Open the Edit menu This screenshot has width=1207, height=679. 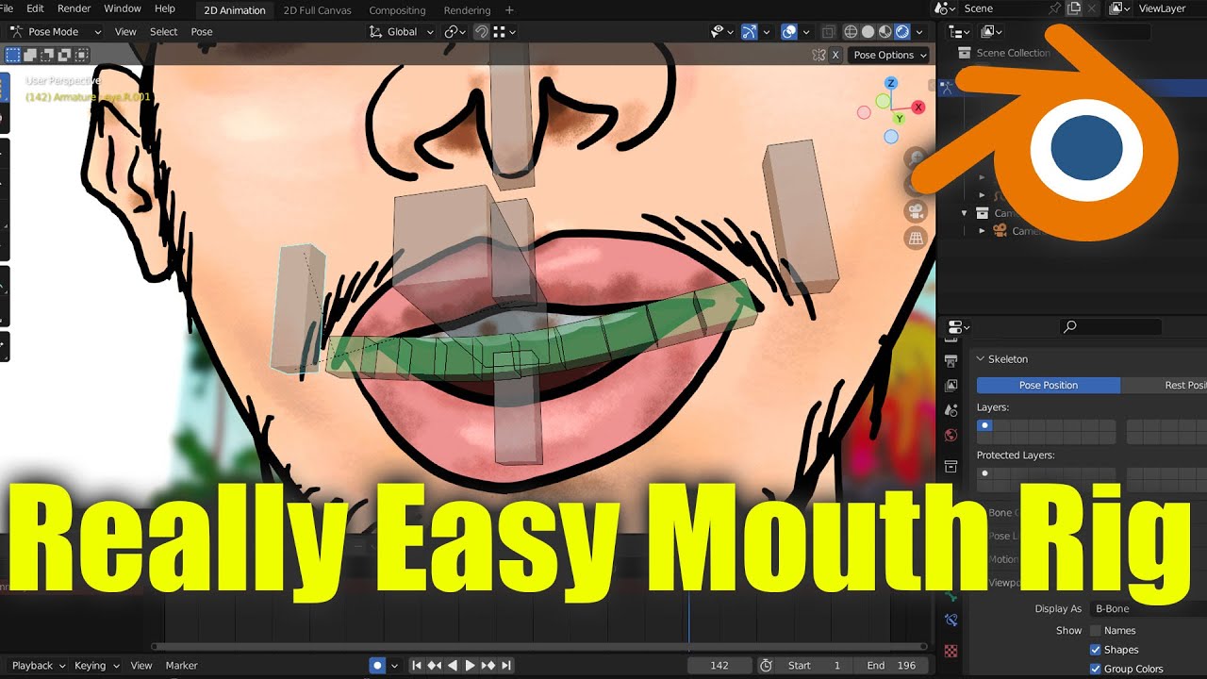[x=35, y=8]
